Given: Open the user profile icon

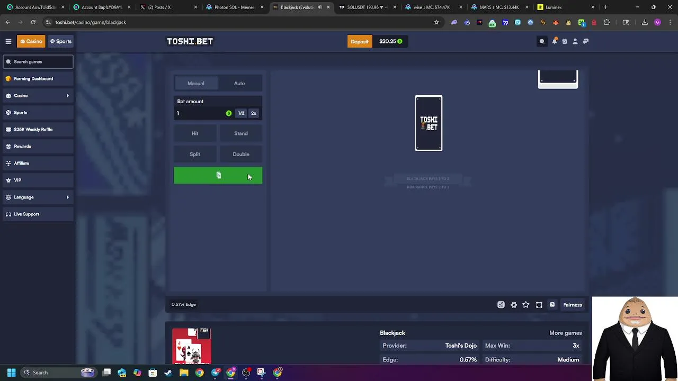Looking at the screenshot, I should 575,41.
